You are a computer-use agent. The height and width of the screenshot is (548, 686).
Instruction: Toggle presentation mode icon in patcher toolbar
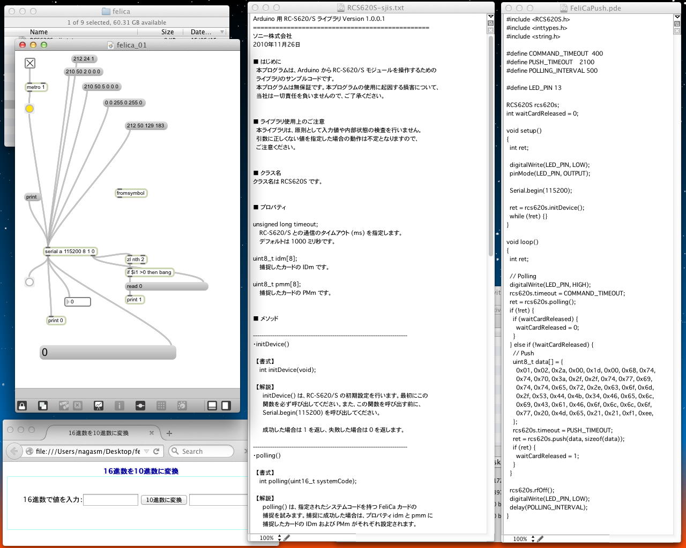click(99, 406)
